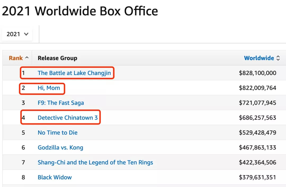Screen dimensions: 286x187
Task: Open the Hi, Mom movie link
Action: pyautogui.click(x=49, y=88)
